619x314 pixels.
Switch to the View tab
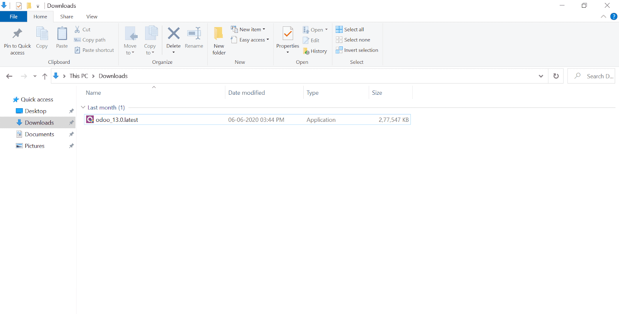click(92, 17)
